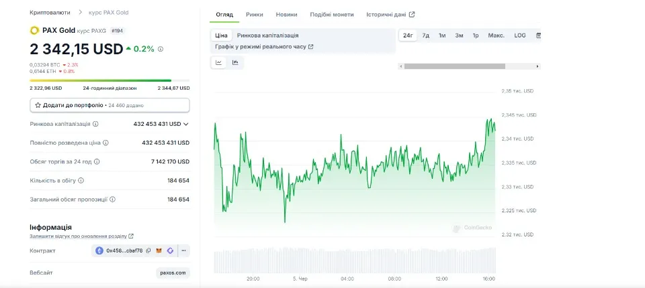The height and width of the screenshot is (288, 645).
Task: Click info icon beside Загальний обсяг пропозиції
Action: (112, 200)
